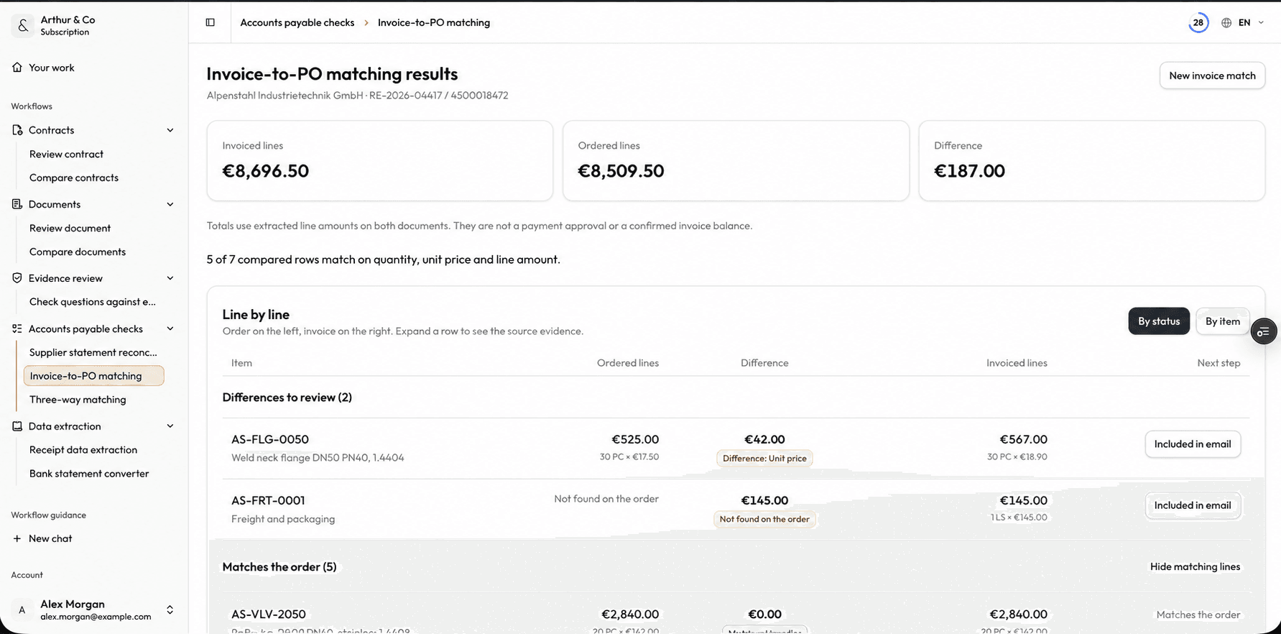Click the Evidence review shield icon
The width and height of the screenshot is (1281, 634).
17,278
